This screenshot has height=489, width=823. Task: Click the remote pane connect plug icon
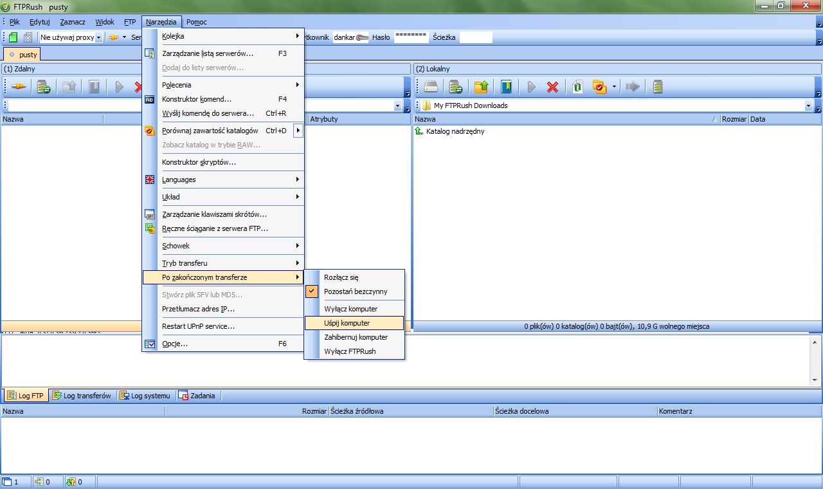click(x=19, y=87)
